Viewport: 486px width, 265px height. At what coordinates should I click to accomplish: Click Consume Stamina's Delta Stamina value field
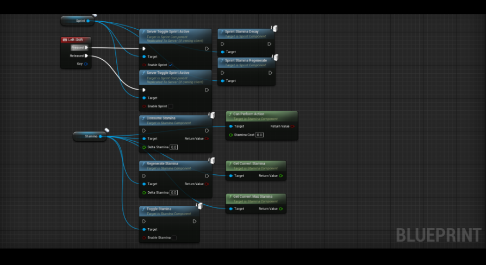(x=173, y=147)
